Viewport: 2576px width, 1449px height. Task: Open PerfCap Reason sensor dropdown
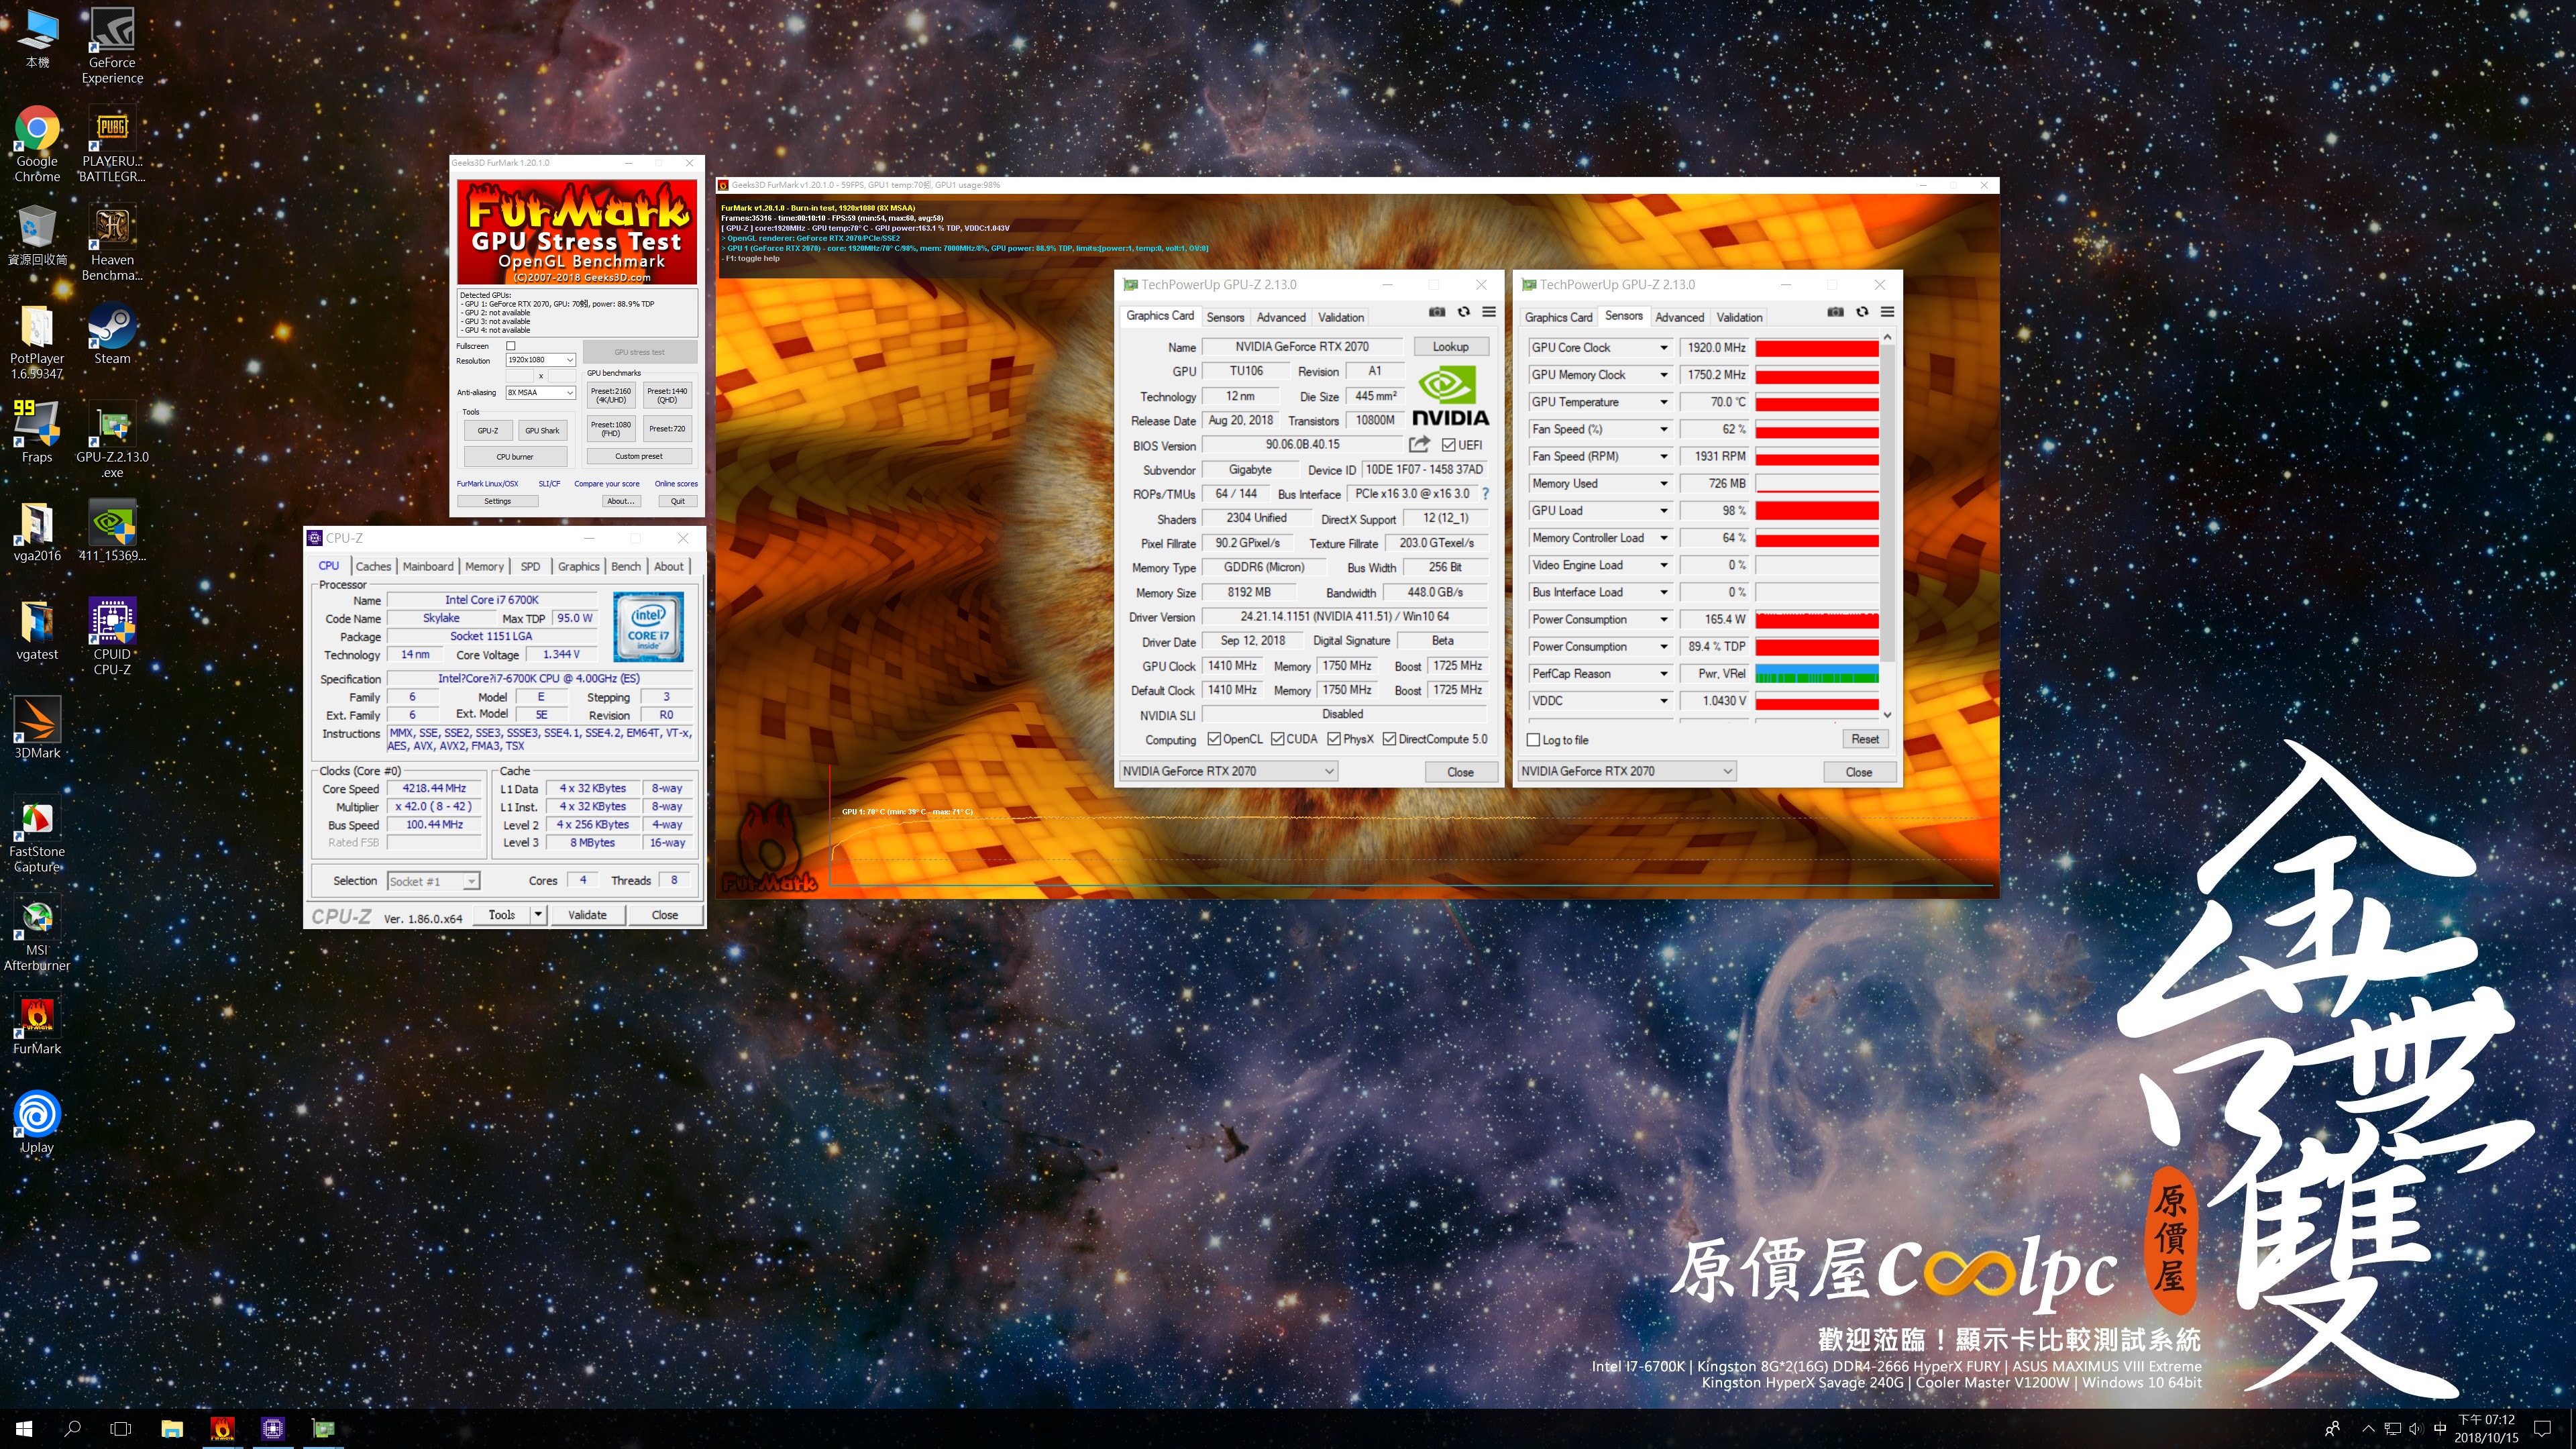point(1664,674)
